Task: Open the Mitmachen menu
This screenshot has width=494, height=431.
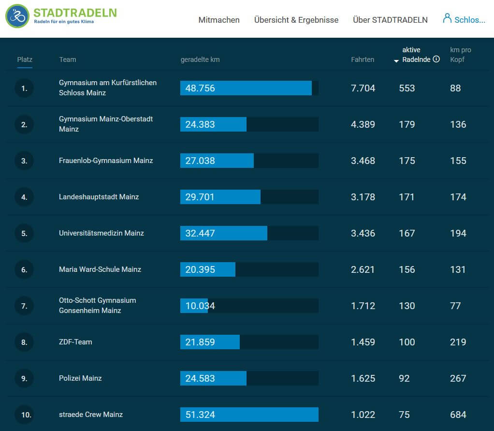Action: [219, 20]
